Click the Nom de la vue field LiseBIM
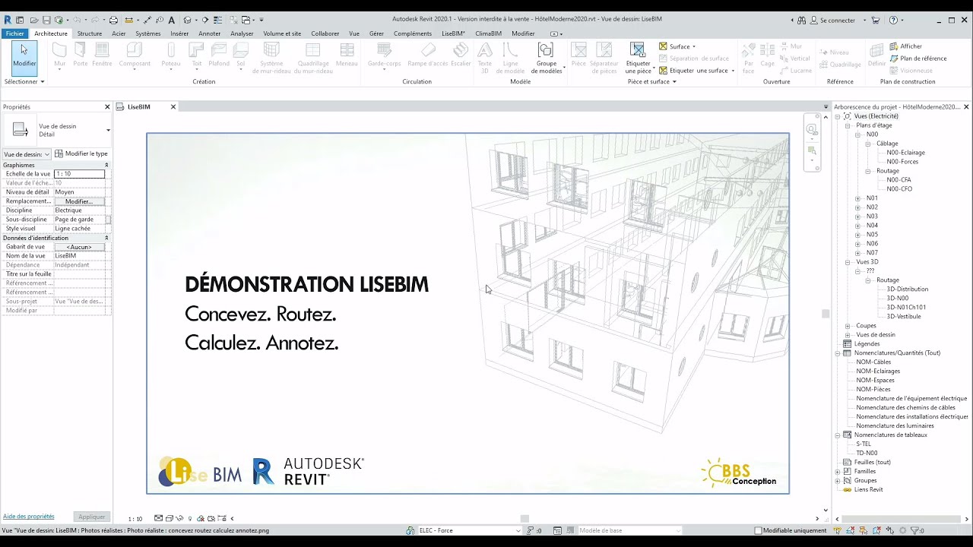This screenshot has height=547, width=973. pos(79,256)
